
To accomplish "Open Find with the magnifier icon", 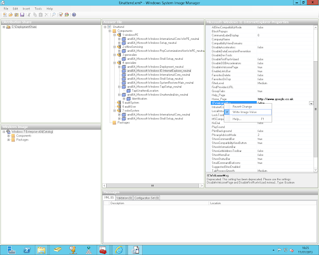I will click(x=54, y=14).
